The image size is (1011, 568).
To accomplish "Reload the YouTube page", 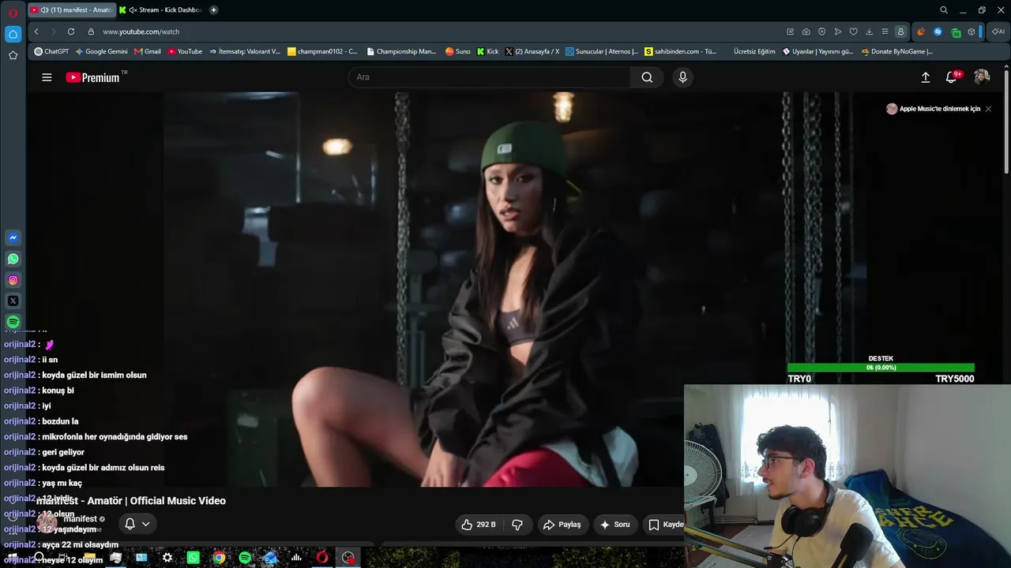I will coord(71,32).
